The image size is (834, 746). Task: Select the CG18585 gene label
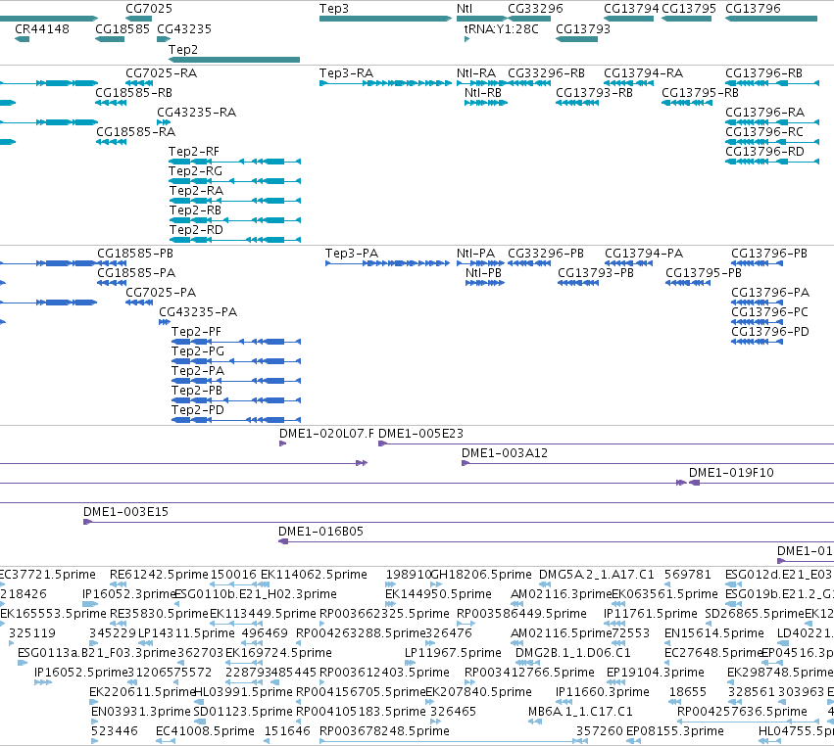[x=123, y=28]
